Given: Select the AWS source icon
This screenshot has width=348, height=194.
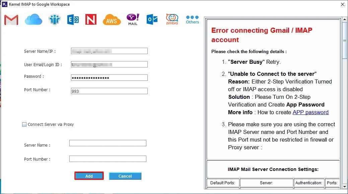Looking at the screenshot, I should click(x=112, y=20).
